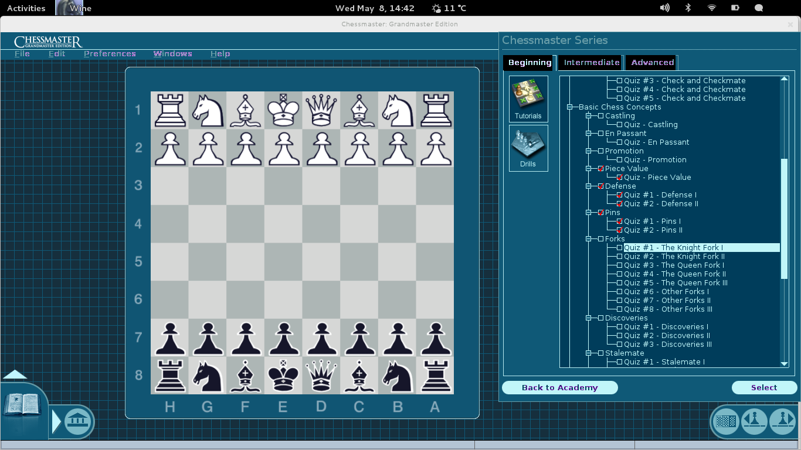This screenshot has height=450, width=801.
Task: Click the Bluetooth icon in top bar
Action: point(688,8)
